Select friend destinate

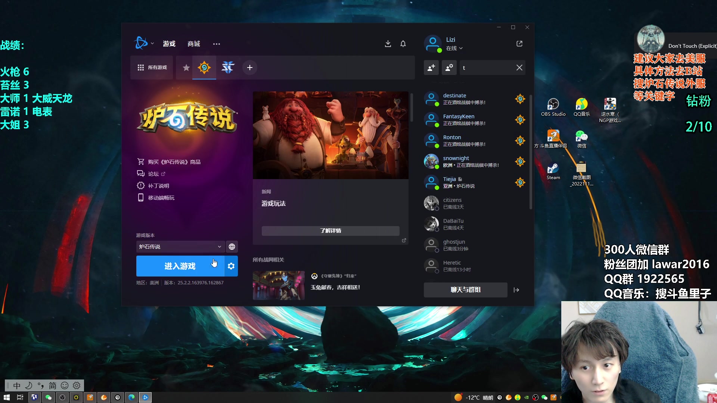[475, 99]
